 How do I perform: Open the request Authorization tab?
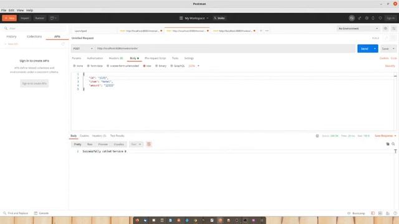pyautogui.click(x=95, y=58)
